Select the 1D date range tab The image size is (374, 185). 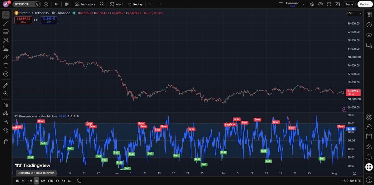pyautogui.click(x=17, y=181)
